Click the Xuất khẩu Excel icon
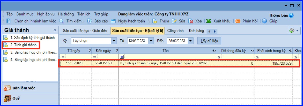The image size is (303, 106). pos(209,21)
